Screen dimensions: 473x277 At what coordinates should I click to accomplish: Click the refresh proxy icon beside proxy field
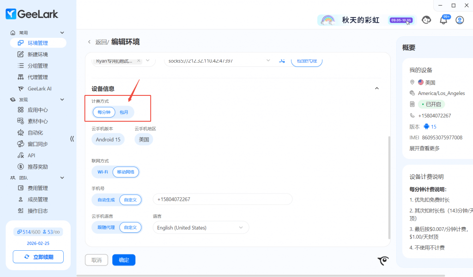(282, 61)
